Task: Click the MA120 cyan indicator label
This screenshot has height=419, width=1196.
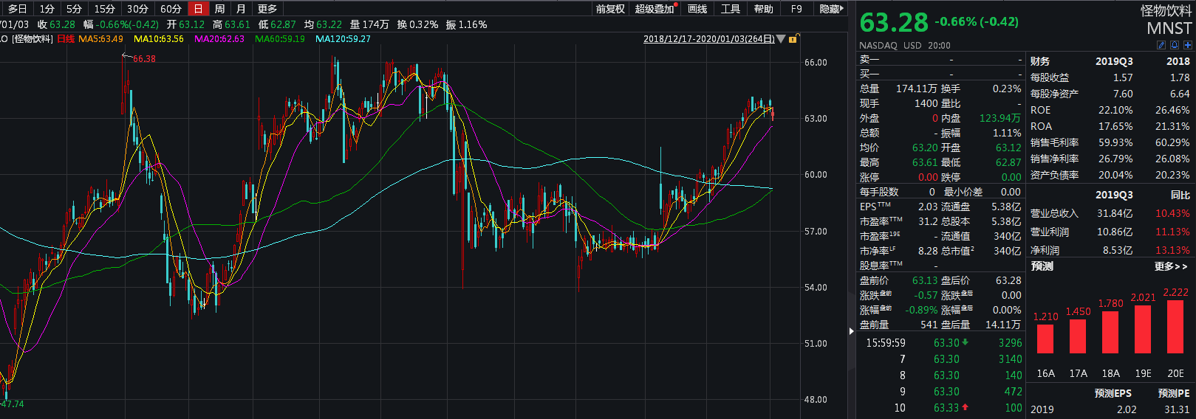Action: tap(343, 39)
